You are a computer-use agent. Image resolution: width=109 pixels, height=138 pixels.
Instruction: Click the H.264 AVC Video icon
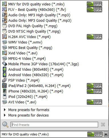click(x=5, y=37)
